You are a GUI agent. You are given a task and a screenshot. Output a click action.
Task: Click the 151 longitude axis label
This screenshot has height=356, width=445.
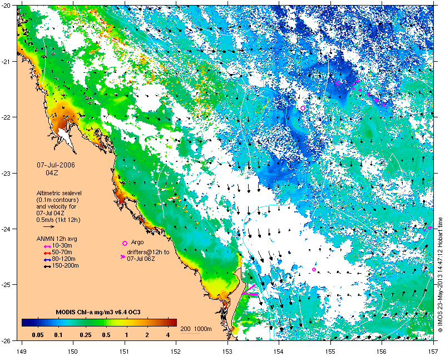click(x=125, y=352)
